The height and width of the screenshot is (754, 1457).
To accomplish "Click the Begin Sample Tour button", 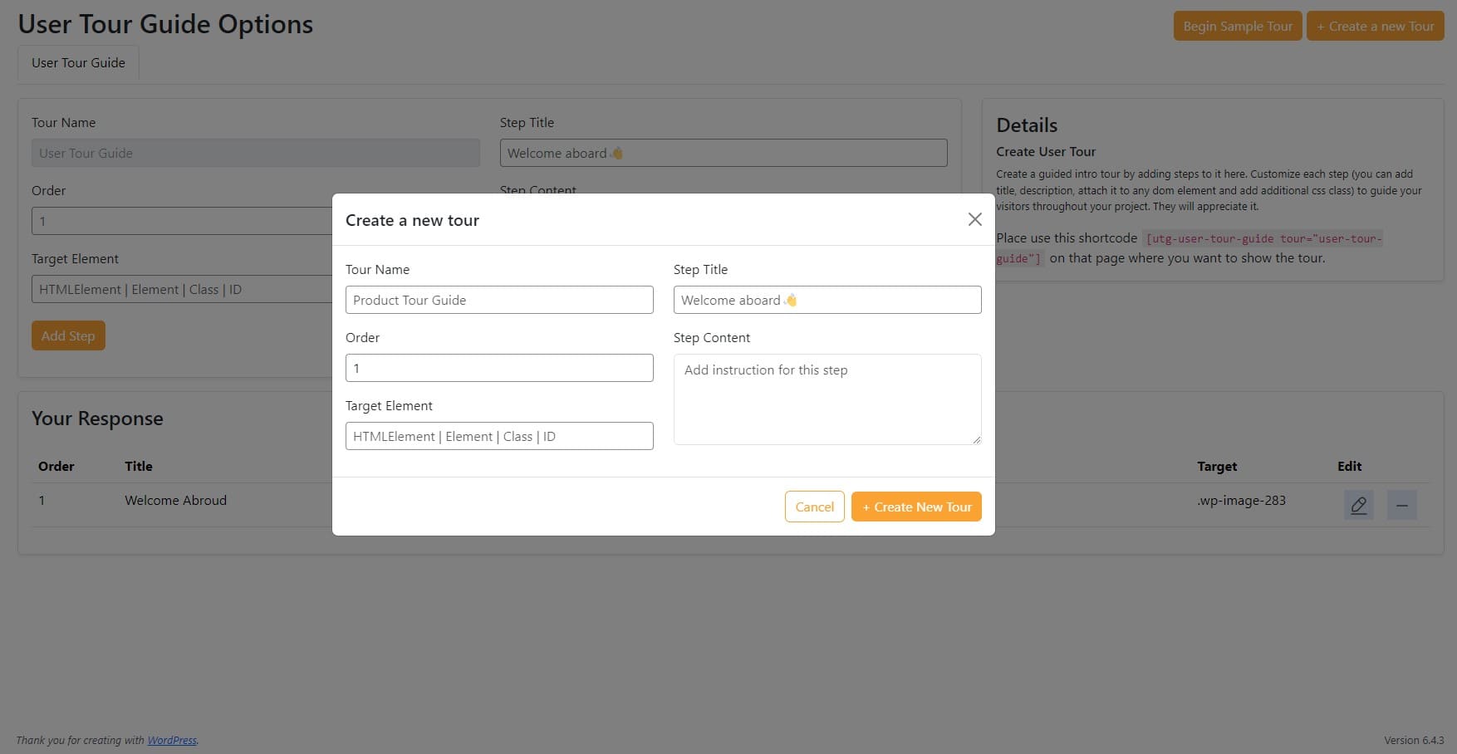I will coord(1237,26).
